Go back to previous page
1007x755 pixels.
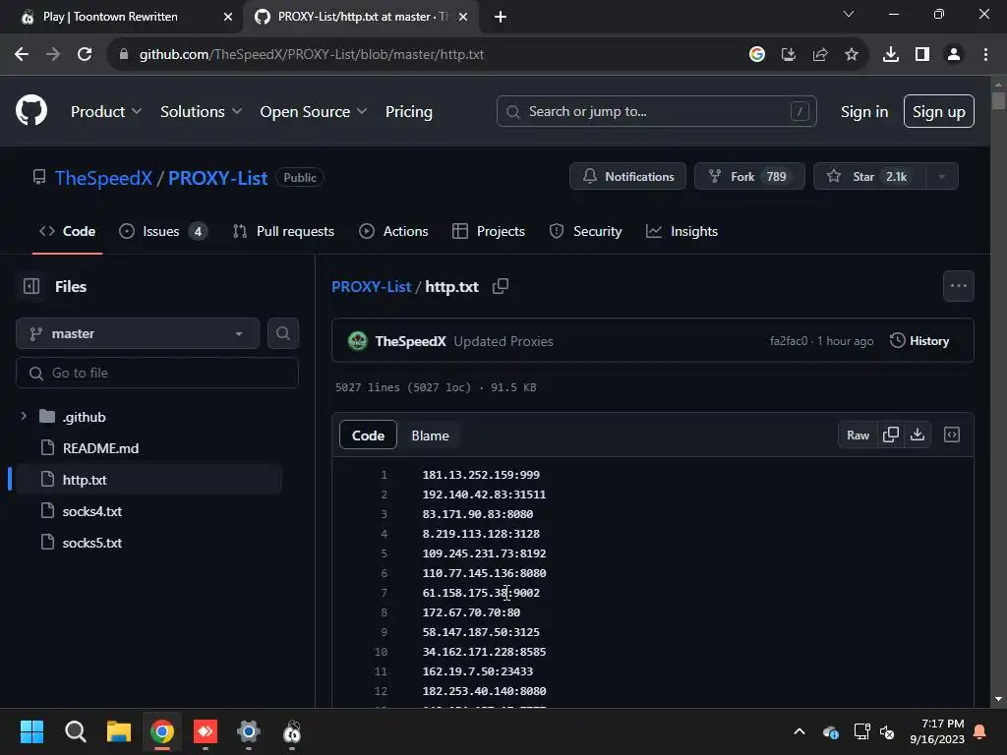pos(22,55)
